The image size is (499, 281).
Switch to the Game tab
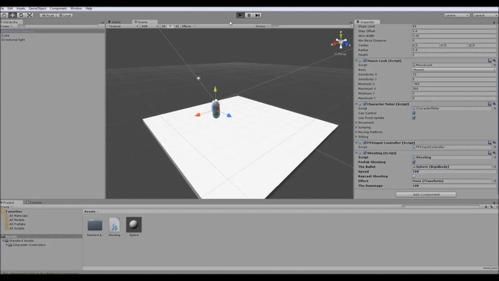[115, 22]
